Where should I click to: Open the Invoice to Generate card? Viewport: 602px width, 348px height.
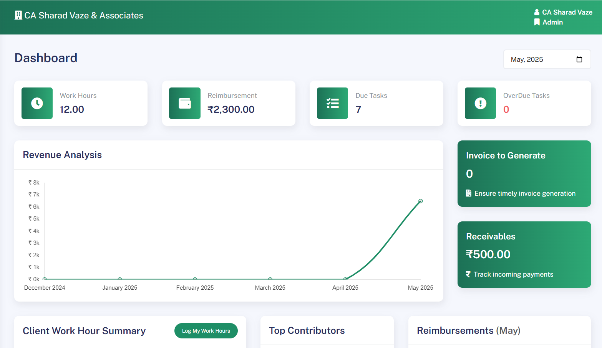pyautogui.click(x=524, y=173)
